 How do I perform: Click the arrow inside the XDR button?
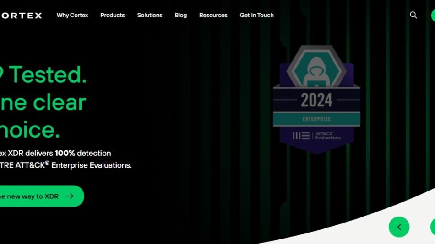(69, 196)
